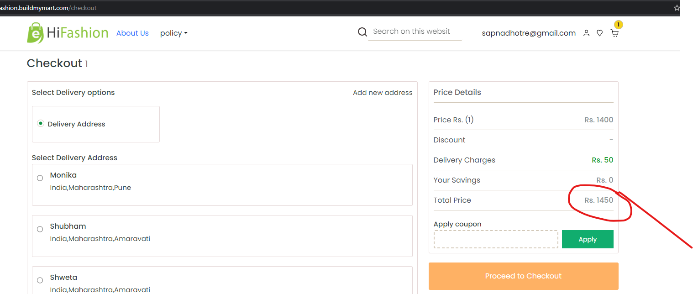Click Proceed to Checkout button
The width and height of the screenshot is (693, 294).
524,276
